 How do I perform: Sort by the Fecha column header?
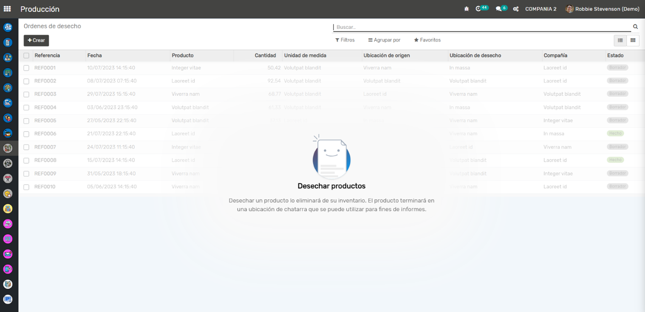point(95,56)
